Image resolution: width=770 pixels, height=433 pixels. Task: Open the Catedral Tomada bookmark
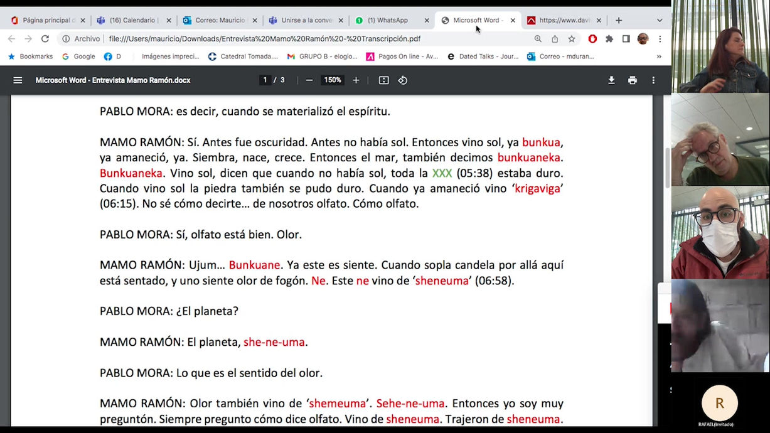point(243,56)
